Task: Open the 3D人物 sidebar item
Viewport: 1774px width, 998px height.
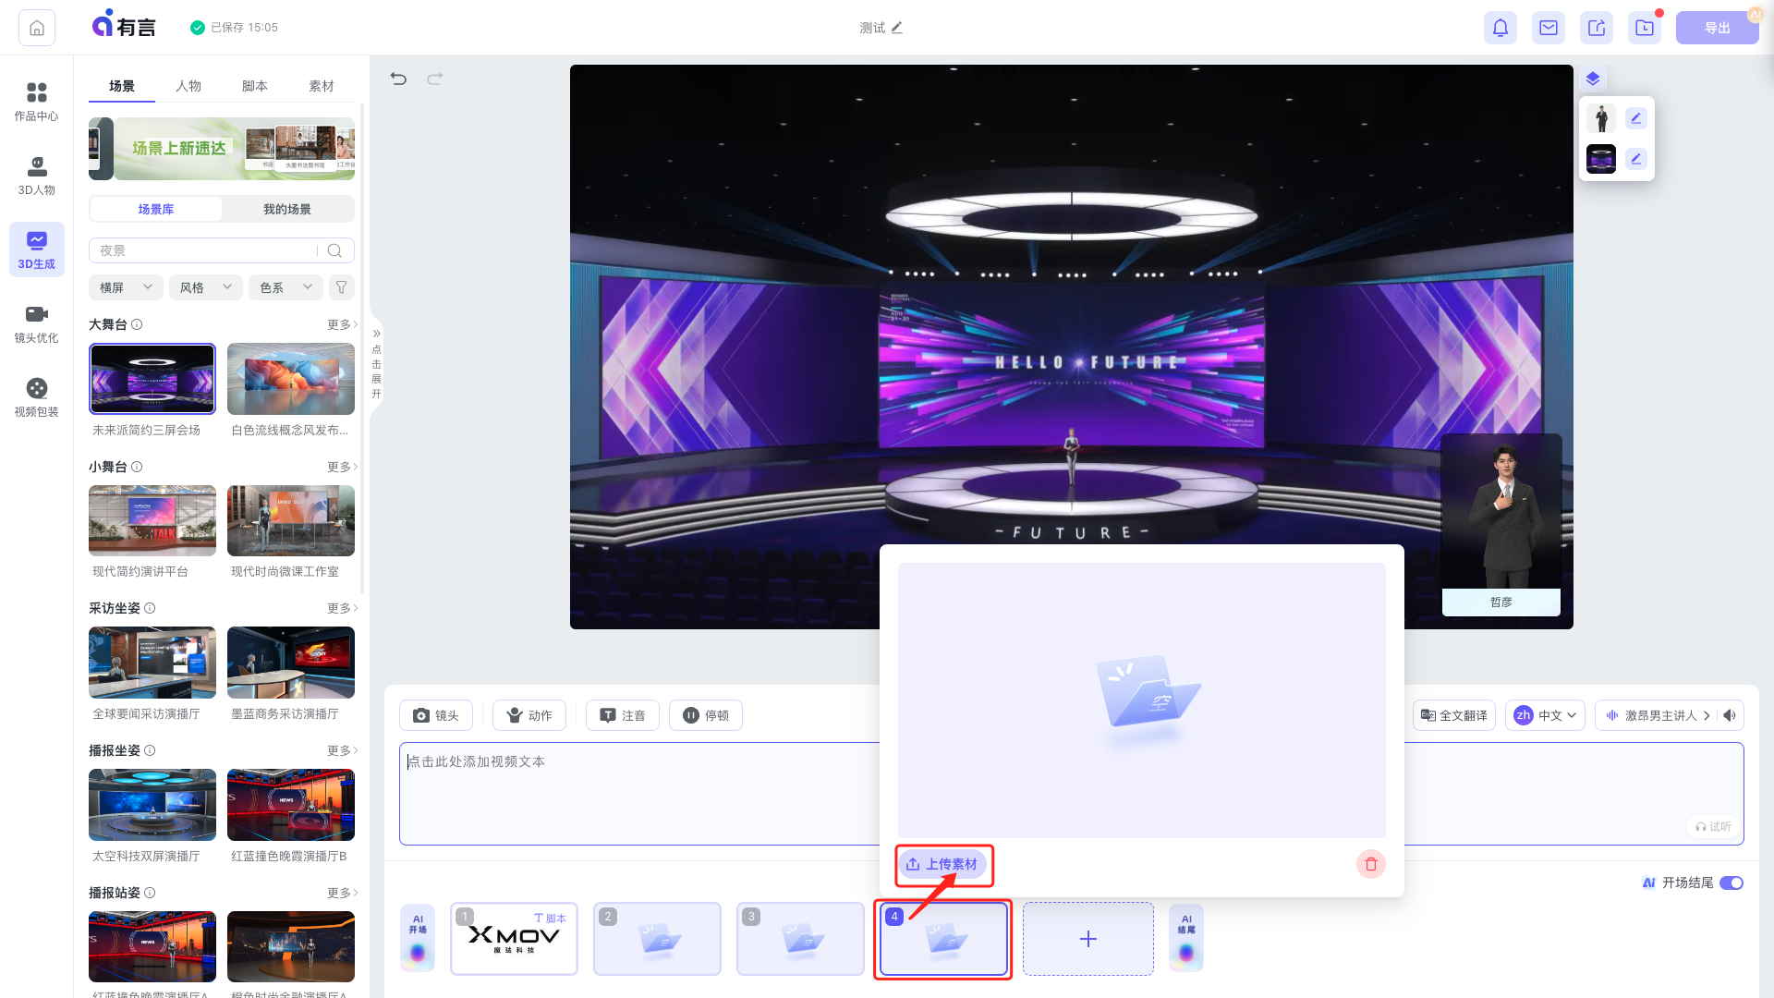Action: point(36,176)
